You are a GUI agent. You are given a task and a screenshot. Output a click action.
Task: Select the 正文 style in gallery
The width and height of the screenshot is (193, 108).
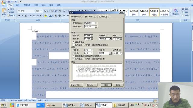(x=154, y=12)
